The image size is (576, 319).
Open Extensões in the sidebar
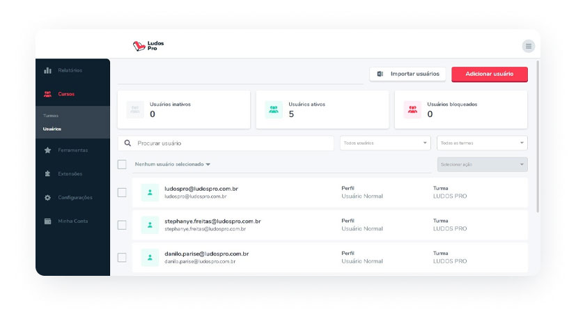click(70, 173)
